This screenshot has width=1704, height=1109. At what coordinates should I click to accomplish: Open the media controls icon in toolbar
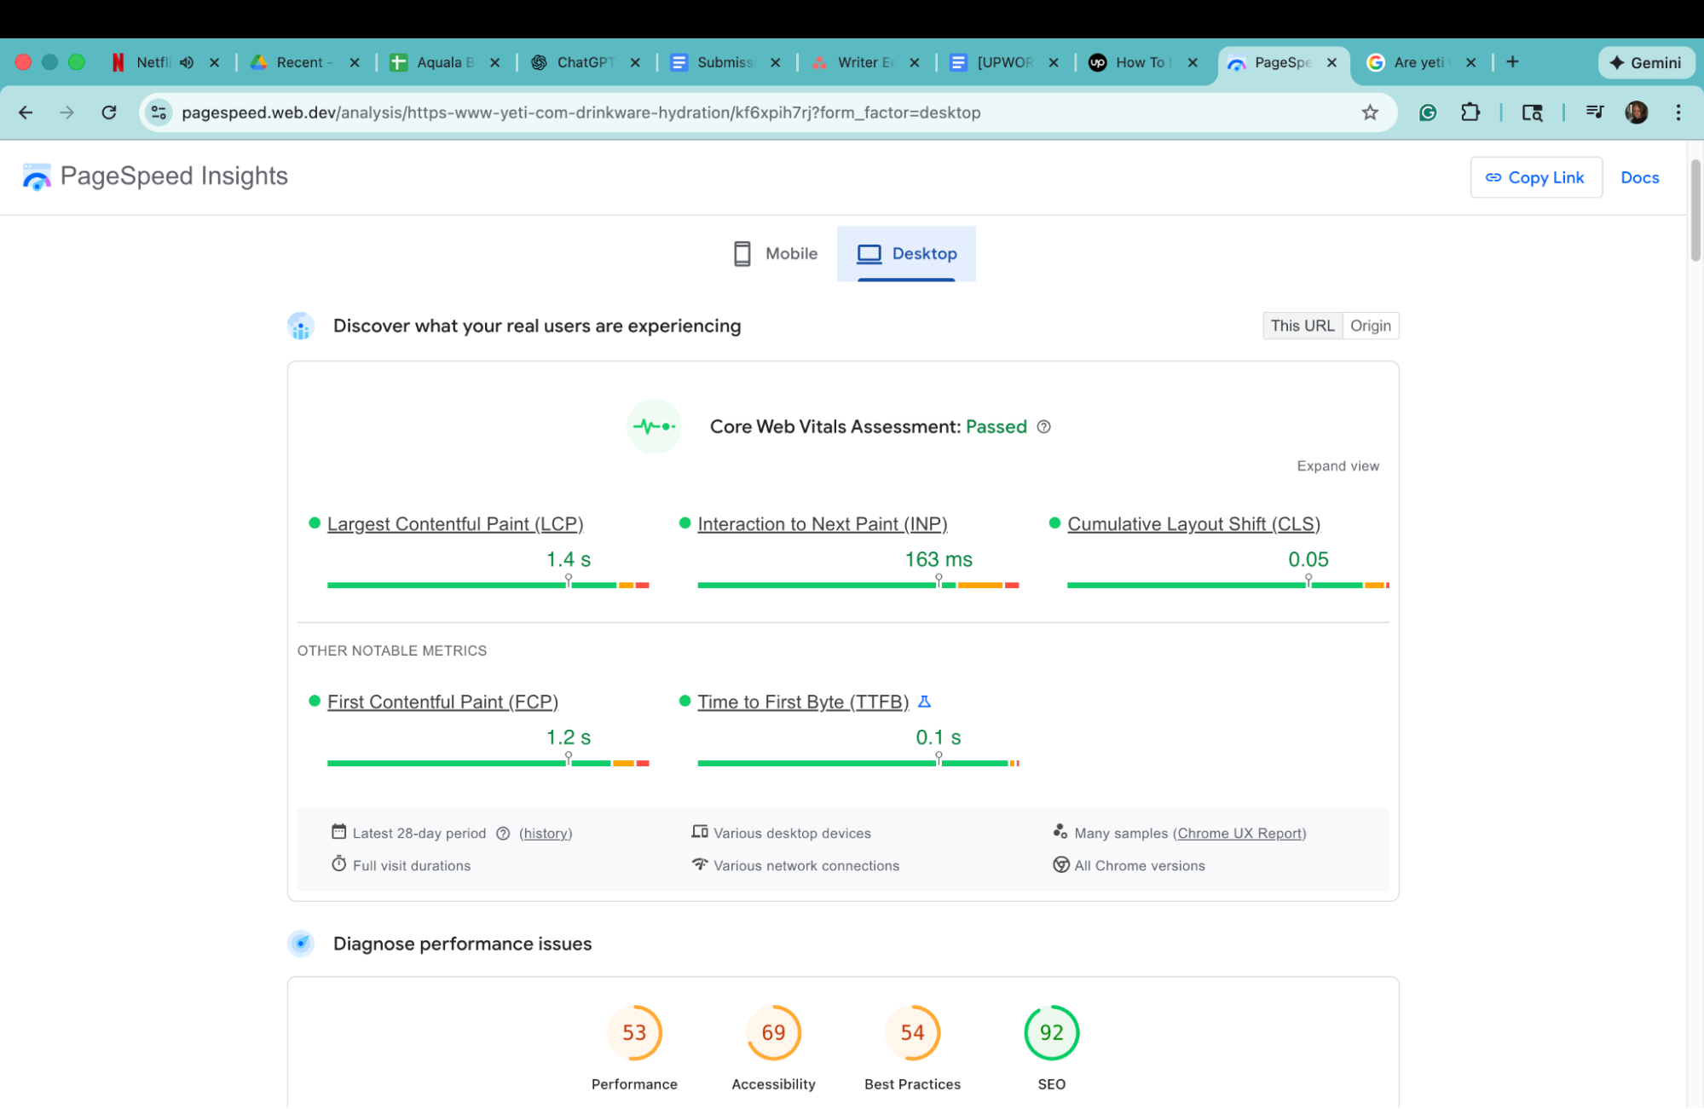point(1594,113)
